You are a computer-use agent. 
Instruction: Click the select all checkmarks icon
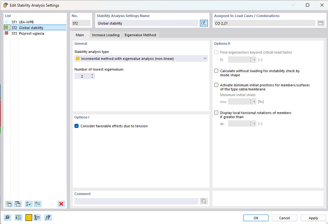pos(29,204)
